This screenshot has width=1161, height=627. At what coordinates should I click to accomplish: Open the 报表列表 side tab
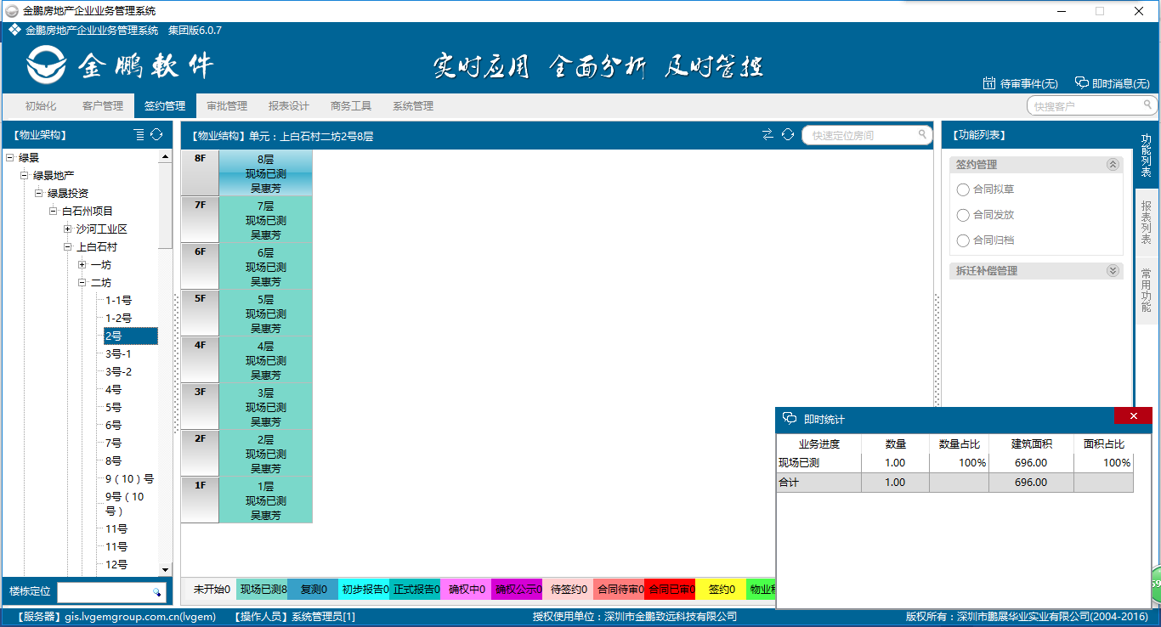point(1146,223)
